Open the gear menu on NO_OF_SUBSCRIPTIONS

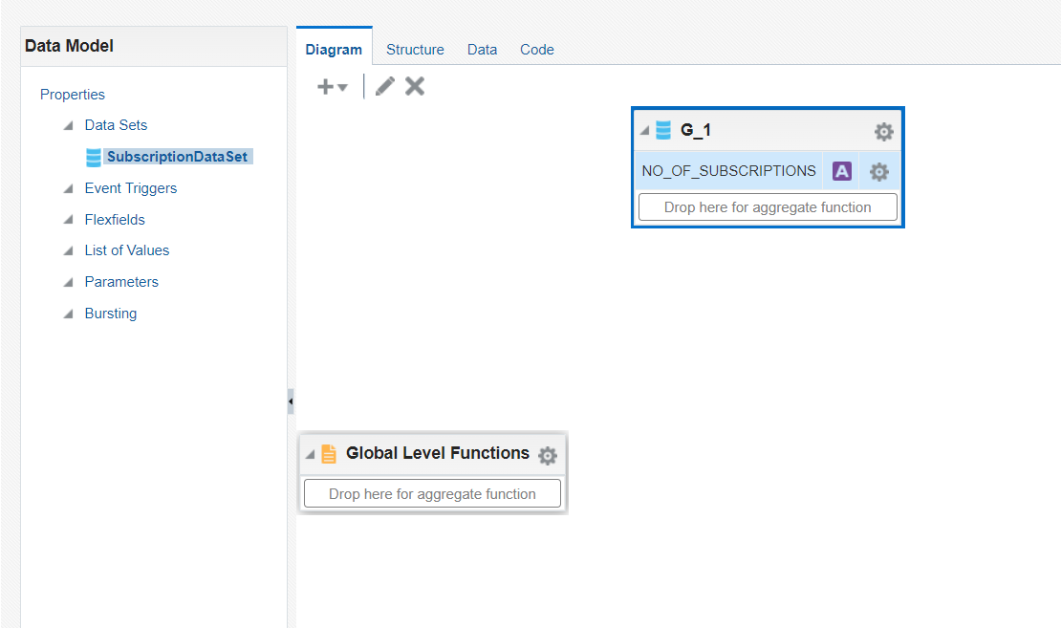tap(878, 170)
